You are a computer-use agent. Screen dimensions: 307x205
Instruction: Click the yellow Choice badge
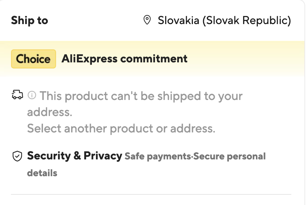(33, 59)
